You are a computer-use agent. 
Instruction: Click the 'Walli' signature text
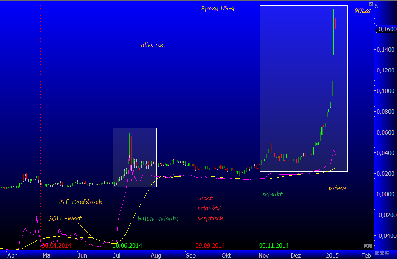(363, 10)
